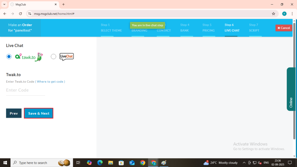Image resolution: width=297 pixels, height=167 pixels.
Task: Open the Chrome three-dot menu
Action: tap(292, 14)
